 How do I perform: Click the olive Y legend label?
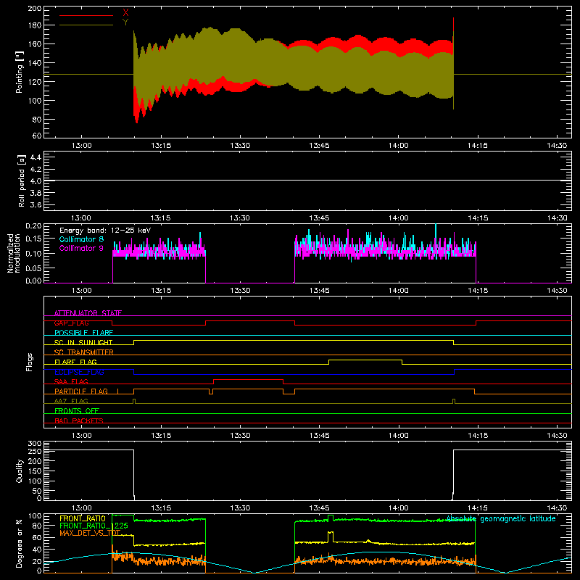pyautogui.click(x=125, y=22)
